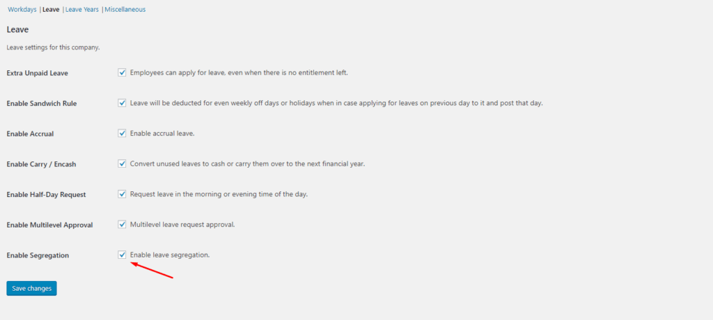The height and width of the screenshot is (320, 713).
Task: Disable the Enable Accrual checkbox
Action: tap(122, 133)
